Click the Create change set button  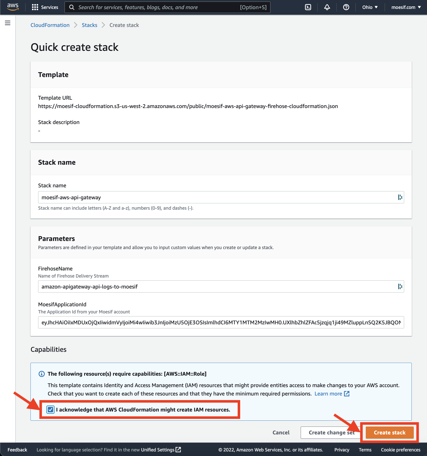point(331,432)
